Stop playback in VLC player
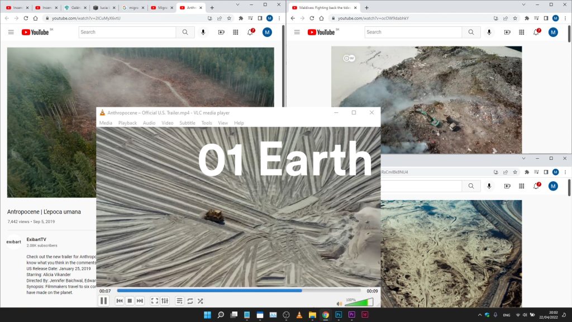Image resolution: width=572 pixels, height=322 pixels. click(x=130, y=301)
